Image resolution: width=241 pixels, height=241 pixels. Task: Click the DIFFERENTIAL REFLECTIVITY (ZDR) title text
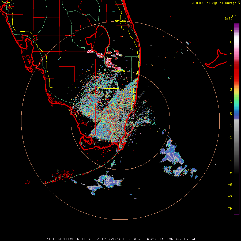pos(84,239)
